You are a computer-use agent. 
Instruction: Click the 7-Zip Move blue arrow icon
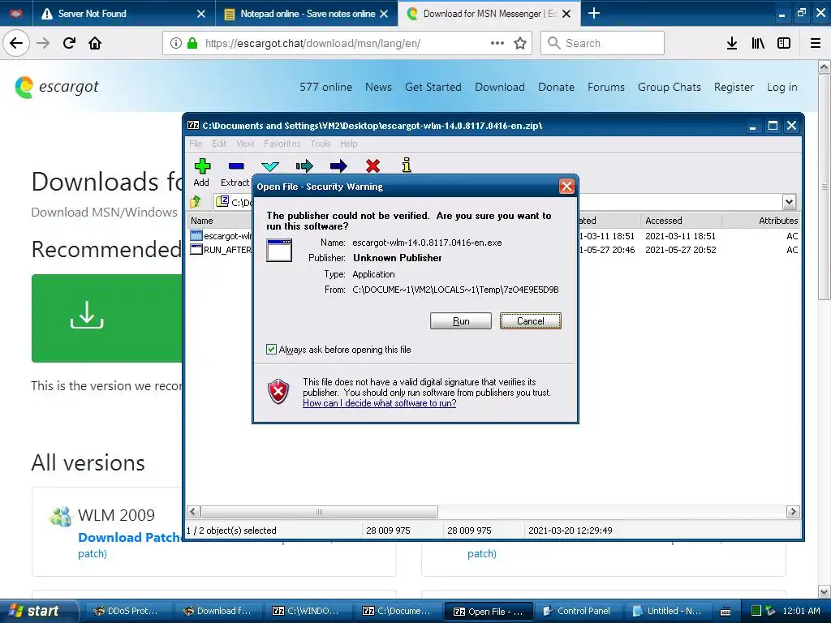pos(338,166)
